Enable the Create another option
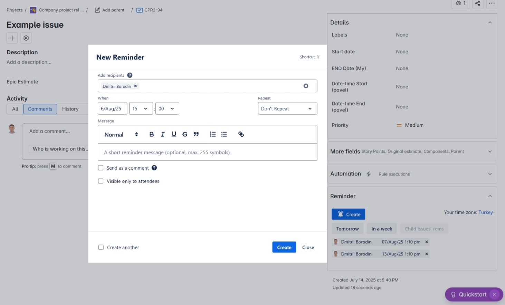 [x=101, y=247]
